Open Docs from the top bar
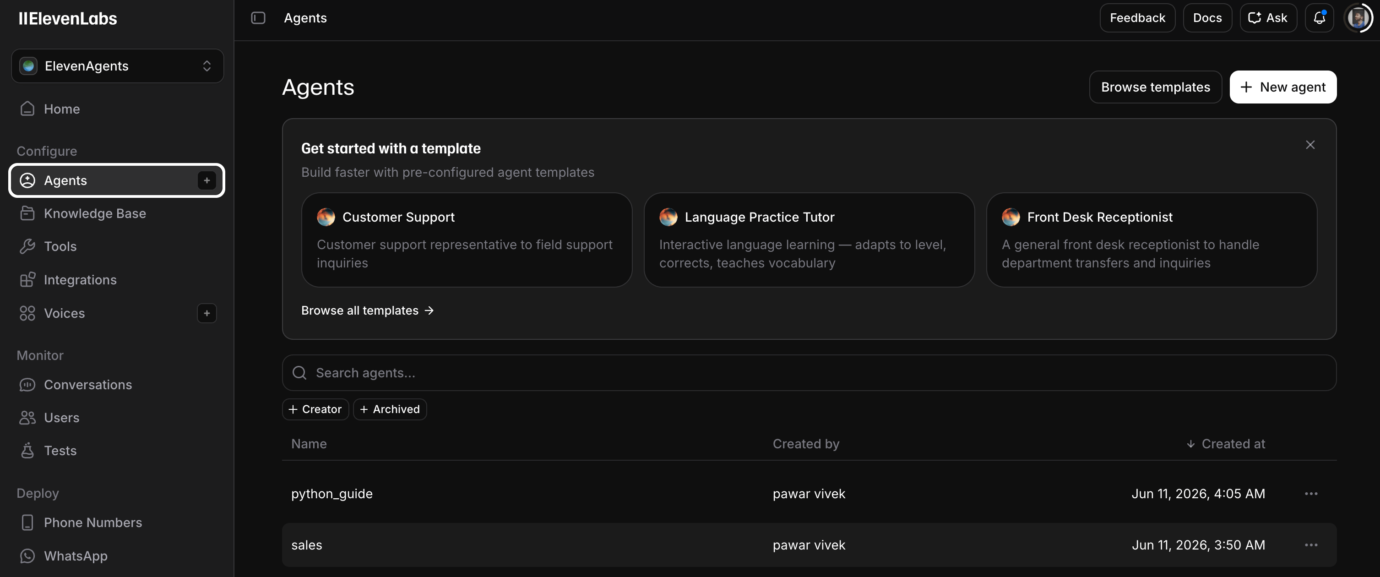1380x577 pixels. coord(1207,18)
